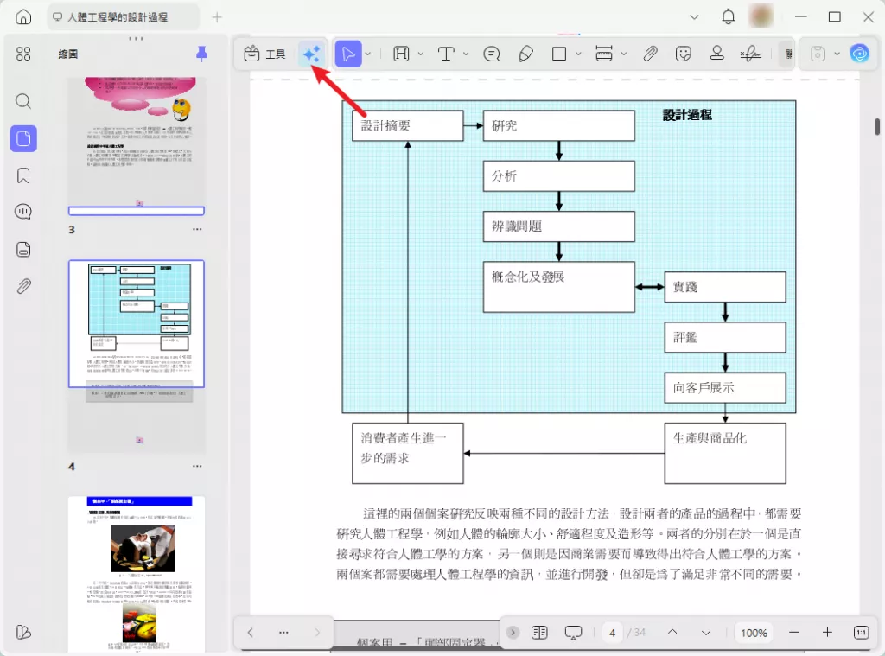Open the notifications bell
The width and height of the screenshot is (885, 656).
pos(728,17)
